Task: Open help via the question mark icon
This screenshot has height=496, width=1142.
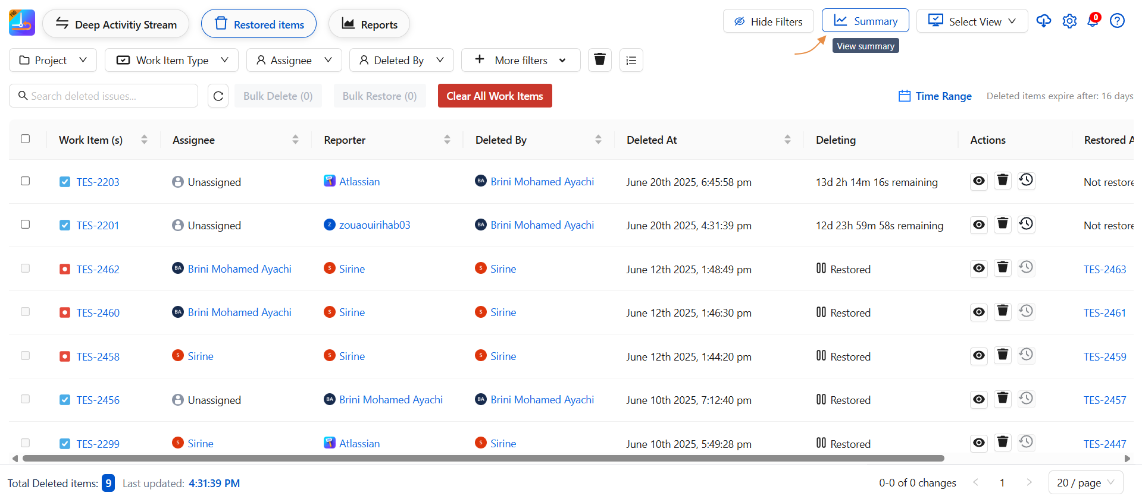Action: click(x=1118, y=21)
